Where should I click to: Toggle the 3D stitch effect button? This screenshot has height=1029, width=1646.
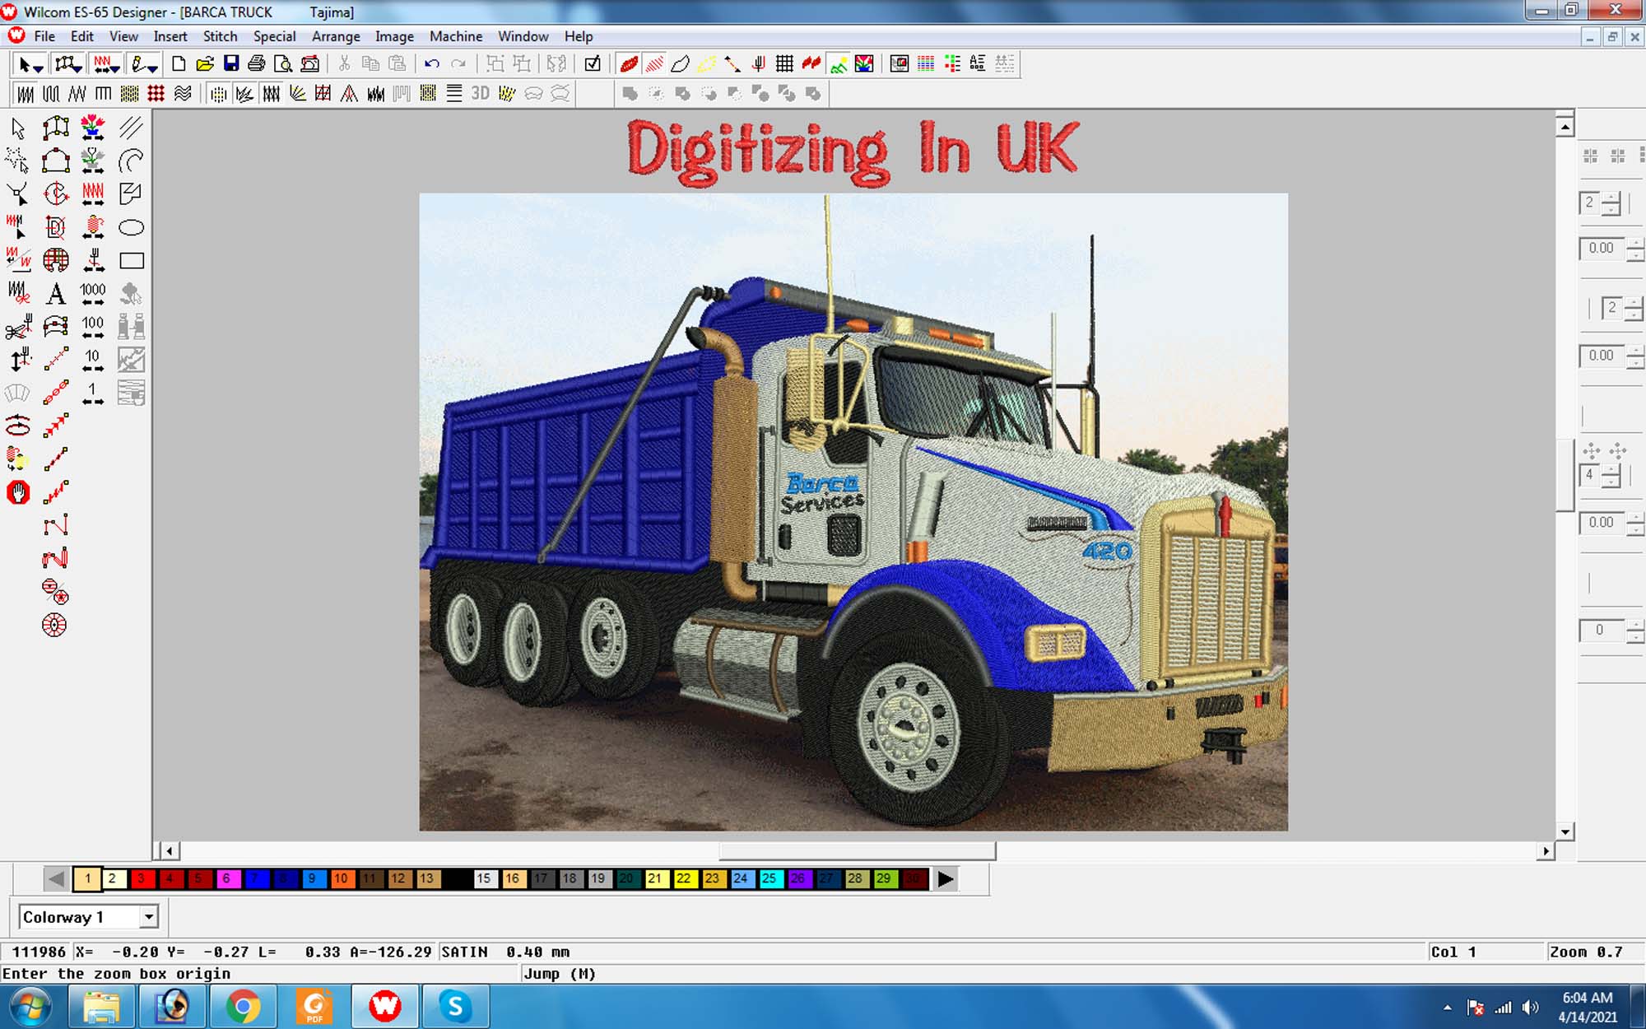pyautogui.click(x=481, y=94)
